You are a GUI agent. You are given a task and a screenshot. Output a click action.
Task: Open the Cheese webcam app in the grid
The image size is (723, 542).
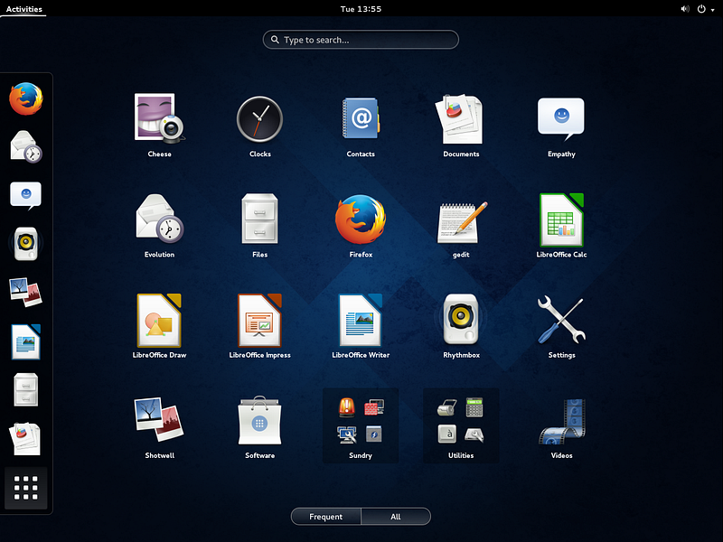160,126
